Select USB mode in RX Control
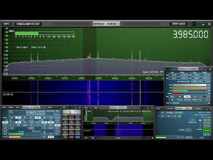This screenshot has width=213, height=160. tap(51, 117)
